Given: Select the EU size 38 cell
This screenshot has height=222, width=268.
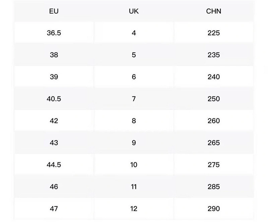Looking at the screenshot, I should click(54, 55).
